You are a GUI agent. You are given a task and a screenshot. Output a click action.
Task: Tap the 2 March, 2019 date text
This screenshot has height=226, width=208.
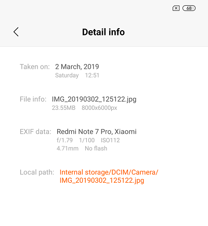[77, 67]
